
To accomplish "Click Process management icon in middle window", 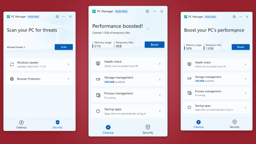I will [x=98, y=95].
